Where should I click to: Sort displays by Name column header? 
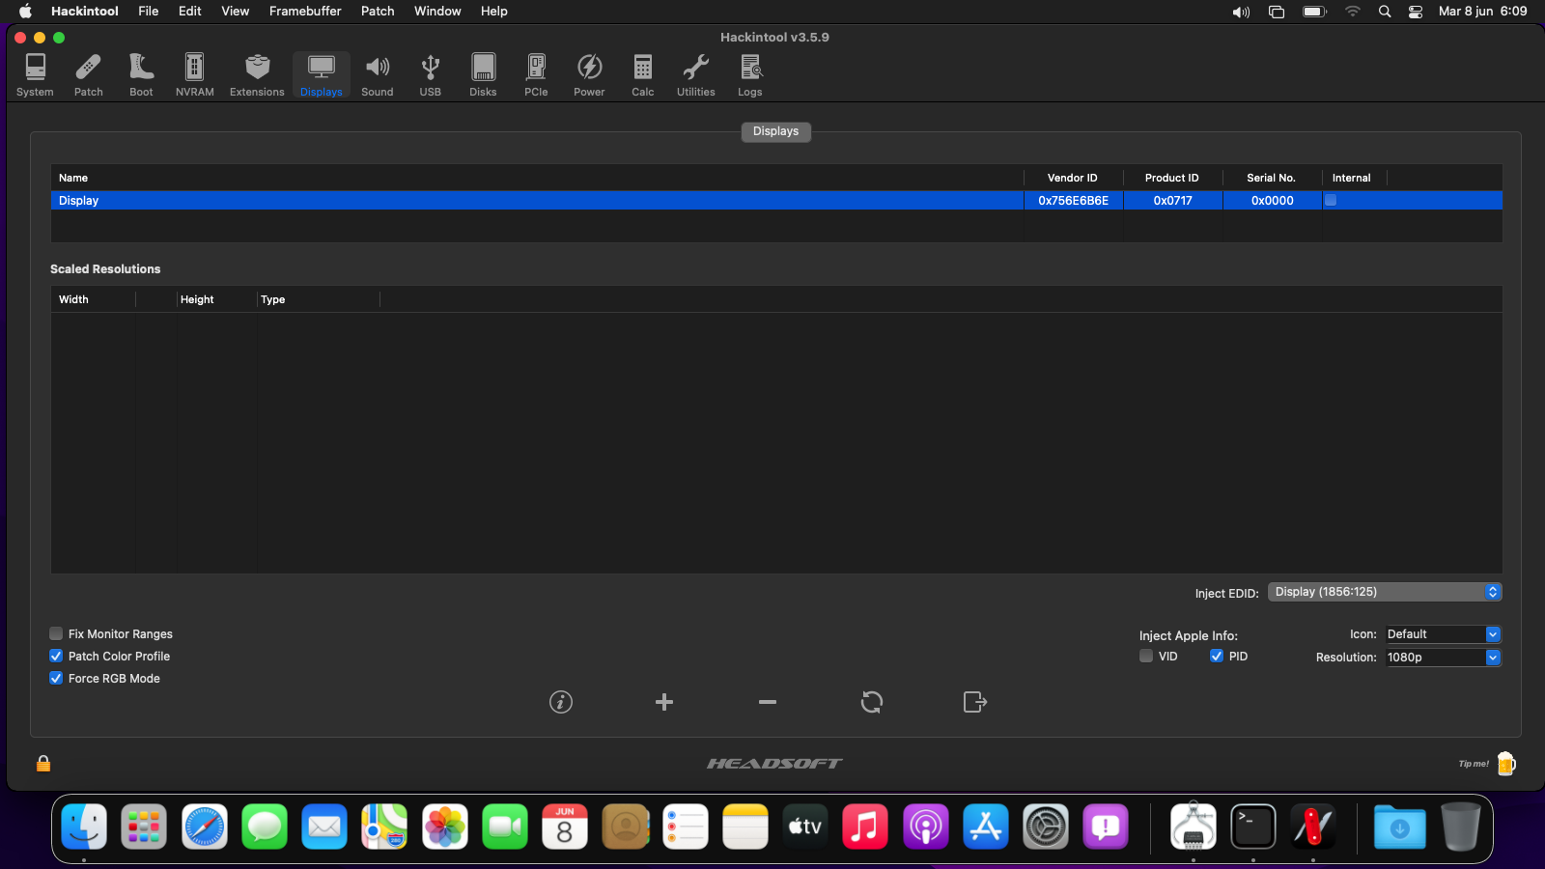[537, 178]
